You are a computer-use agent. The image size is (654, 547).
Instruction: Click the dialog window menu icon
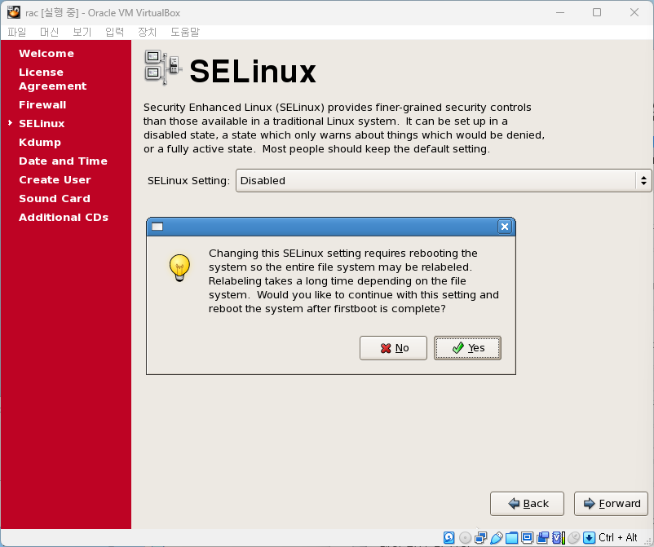click(157, 227)
